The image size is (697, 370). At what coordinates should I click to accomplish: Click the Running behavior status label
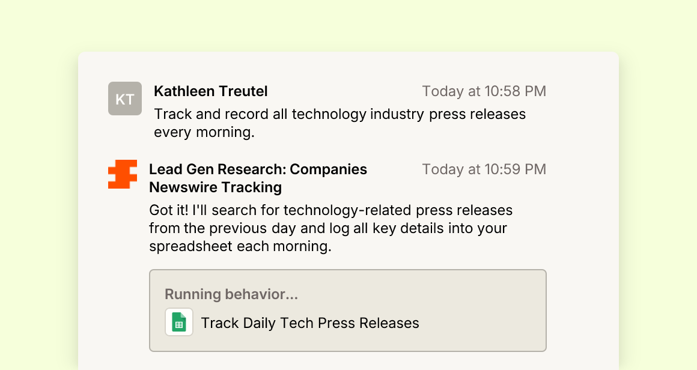click(x=231, y=294)
